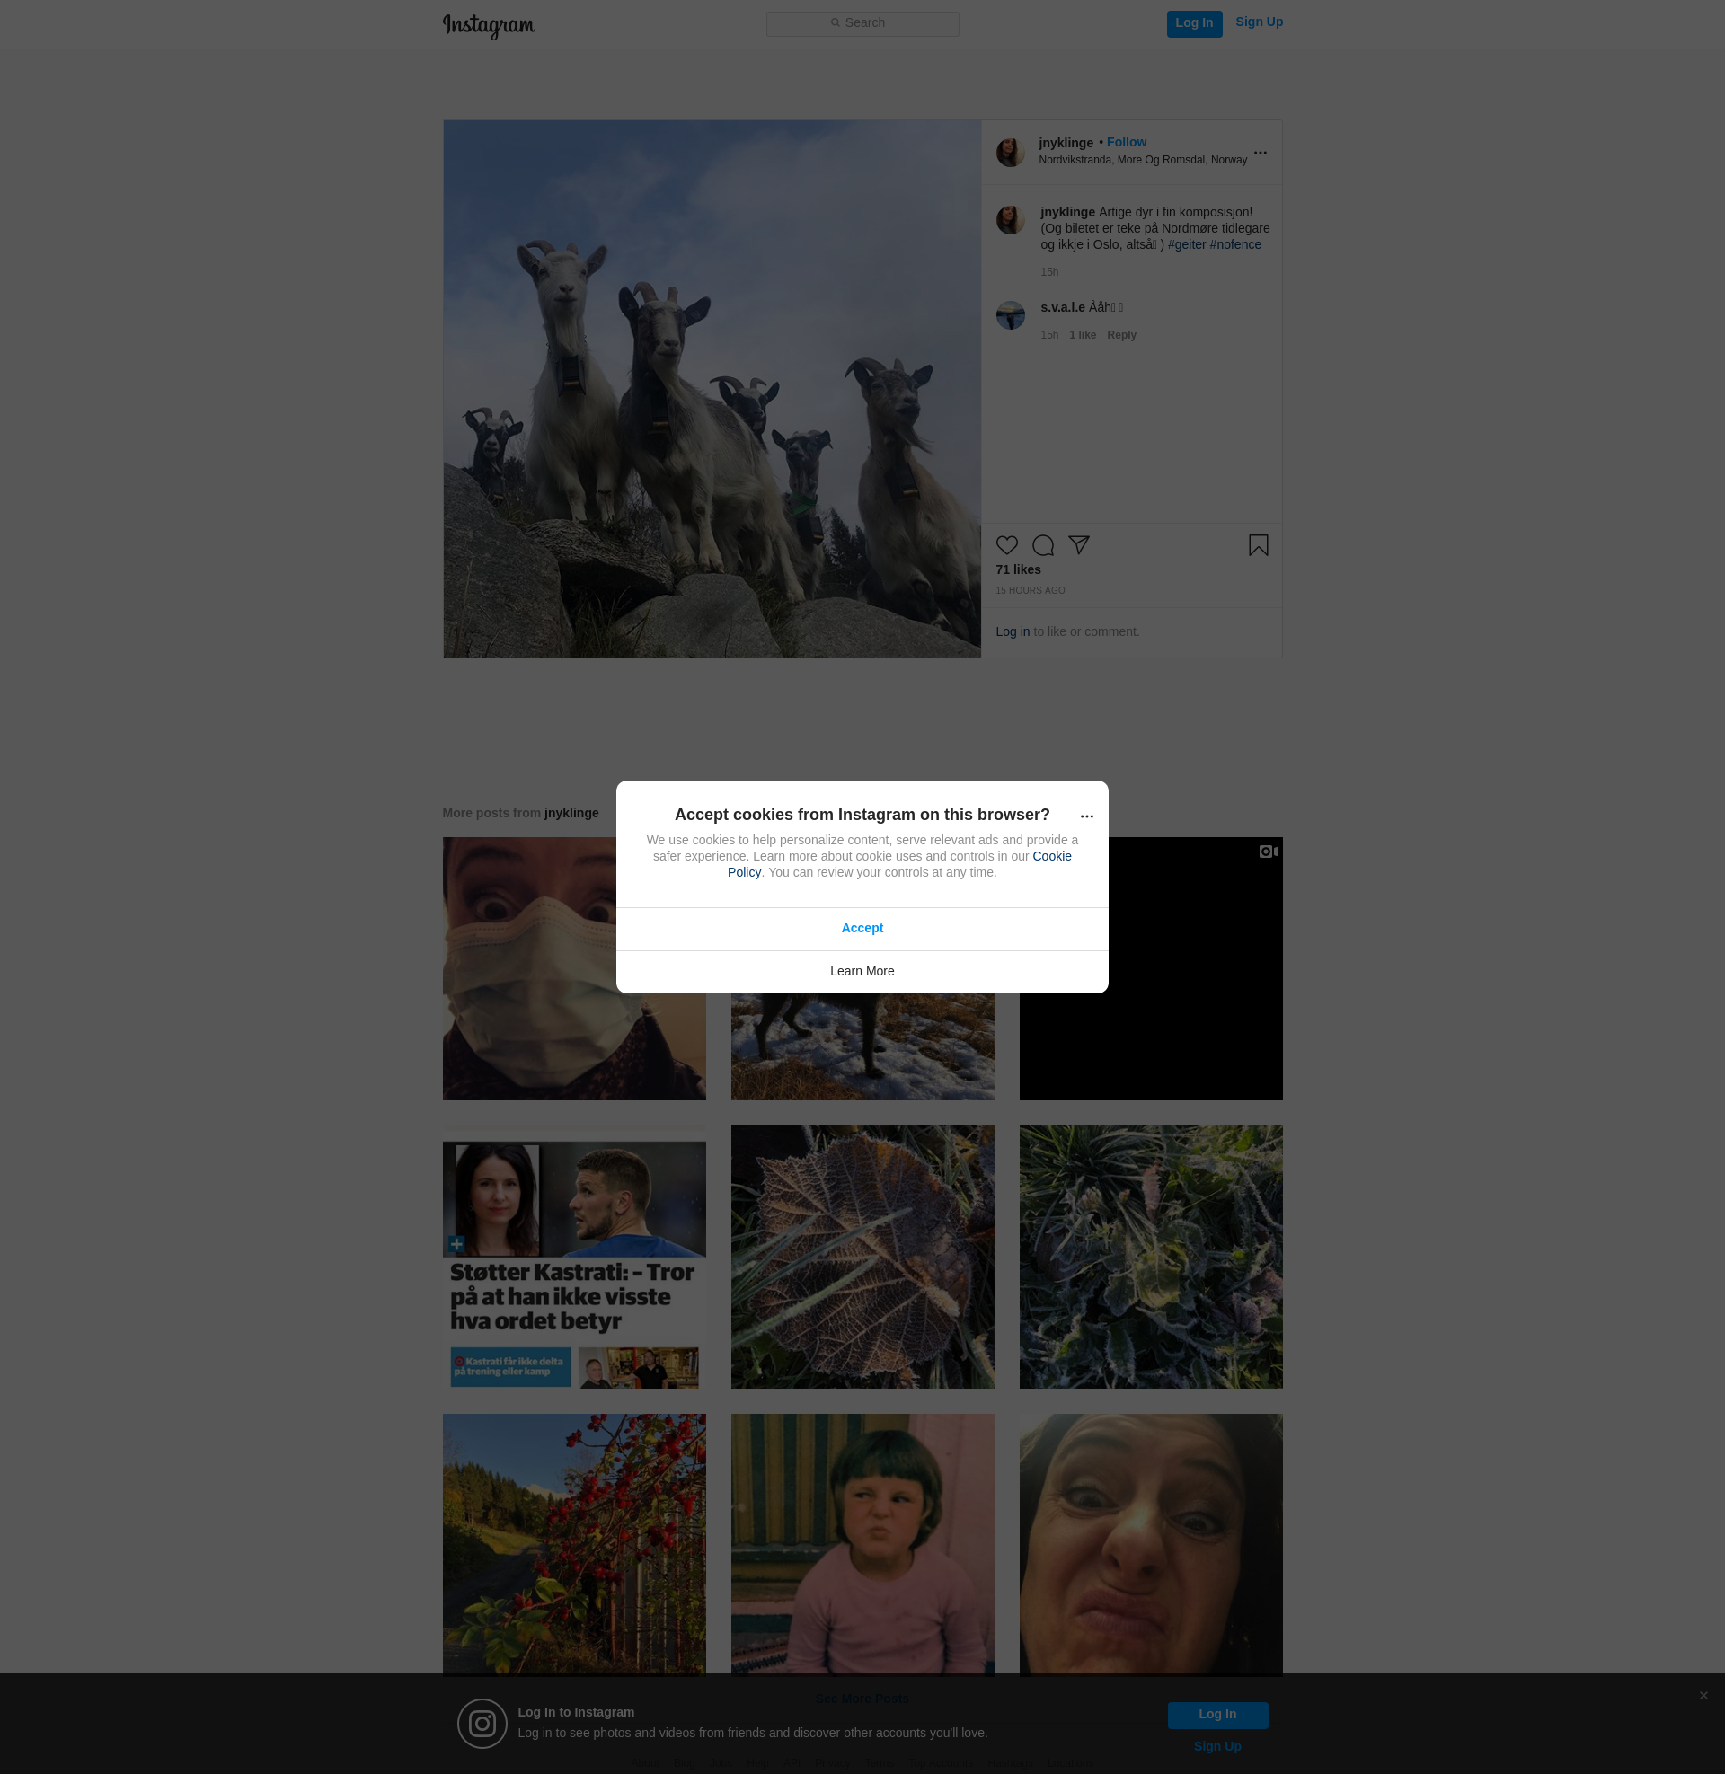Open the #geiter hashtag
Image resolution: width=1725 pixels, height=1774 pixels.
(x=1186, y=244)
